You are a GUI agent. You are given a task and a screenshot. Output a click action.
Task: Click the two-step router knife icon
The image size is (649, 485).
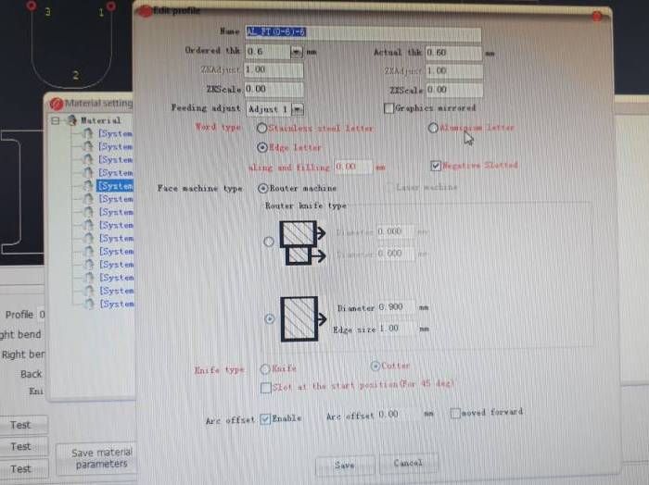tap(302, 242)
